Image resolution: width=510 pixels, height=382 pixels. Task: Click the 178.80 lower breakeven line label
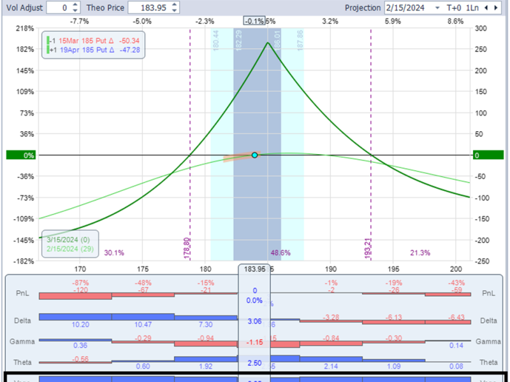click(186, 247)
